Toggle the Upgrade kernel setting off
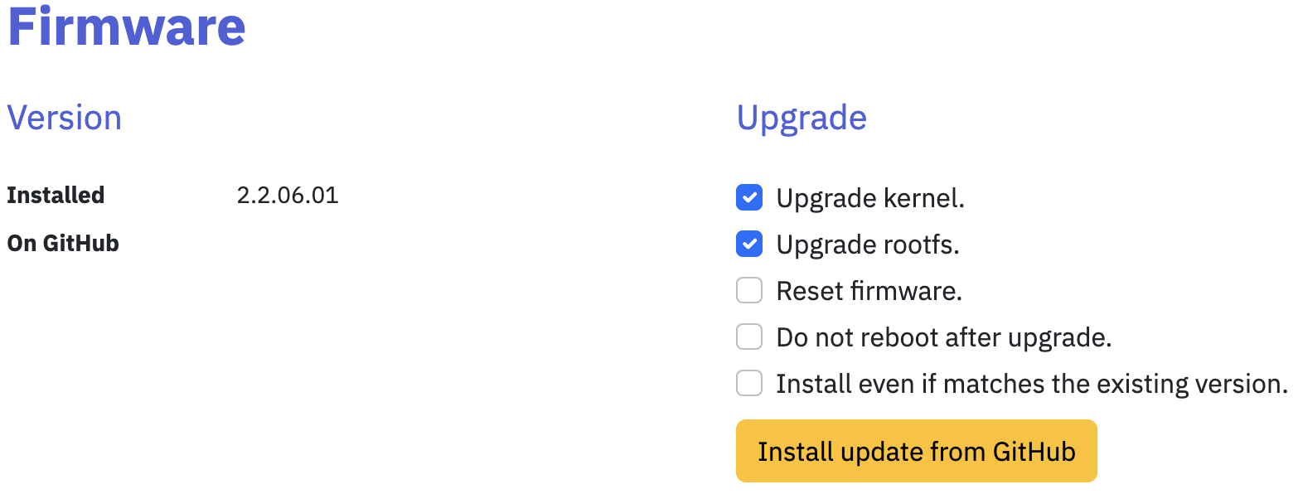Viewport: 1298px width, 494px height. (748, 197)
